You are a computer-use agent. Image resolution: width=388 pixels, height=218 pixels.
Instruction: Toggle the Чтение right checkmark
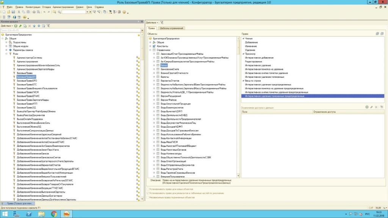pyautogui.click(x=243, y=39)
